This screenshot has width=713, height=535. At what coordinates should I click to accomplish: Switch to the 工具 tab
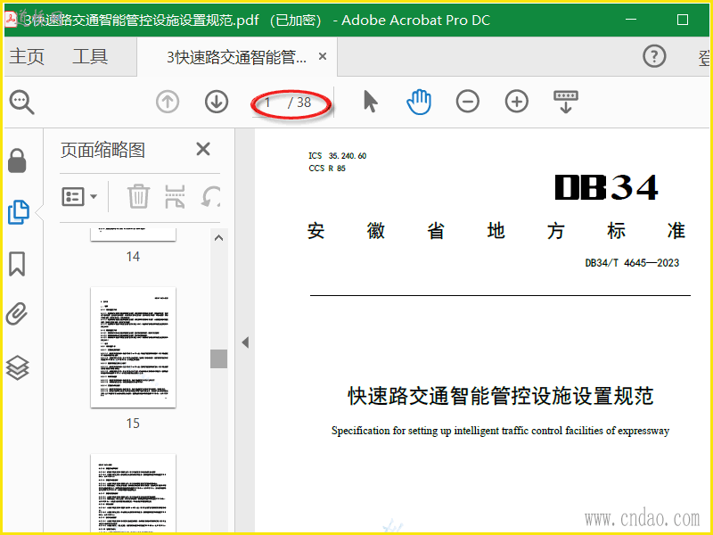click(x=90, y=56)
